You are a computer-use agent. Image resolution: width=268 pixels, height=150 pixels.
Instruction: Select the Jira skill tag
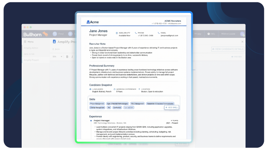click(109, 108)
